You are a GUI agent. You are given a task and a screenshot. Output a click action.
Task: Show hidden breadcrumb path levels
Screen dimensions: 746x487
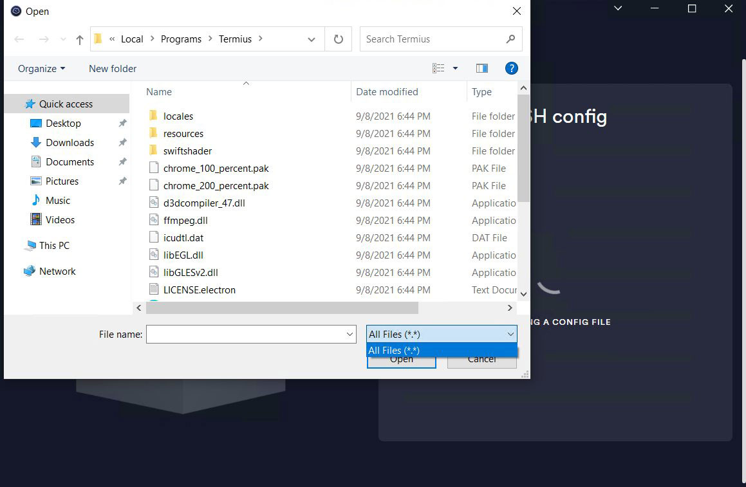pos(112,39)
